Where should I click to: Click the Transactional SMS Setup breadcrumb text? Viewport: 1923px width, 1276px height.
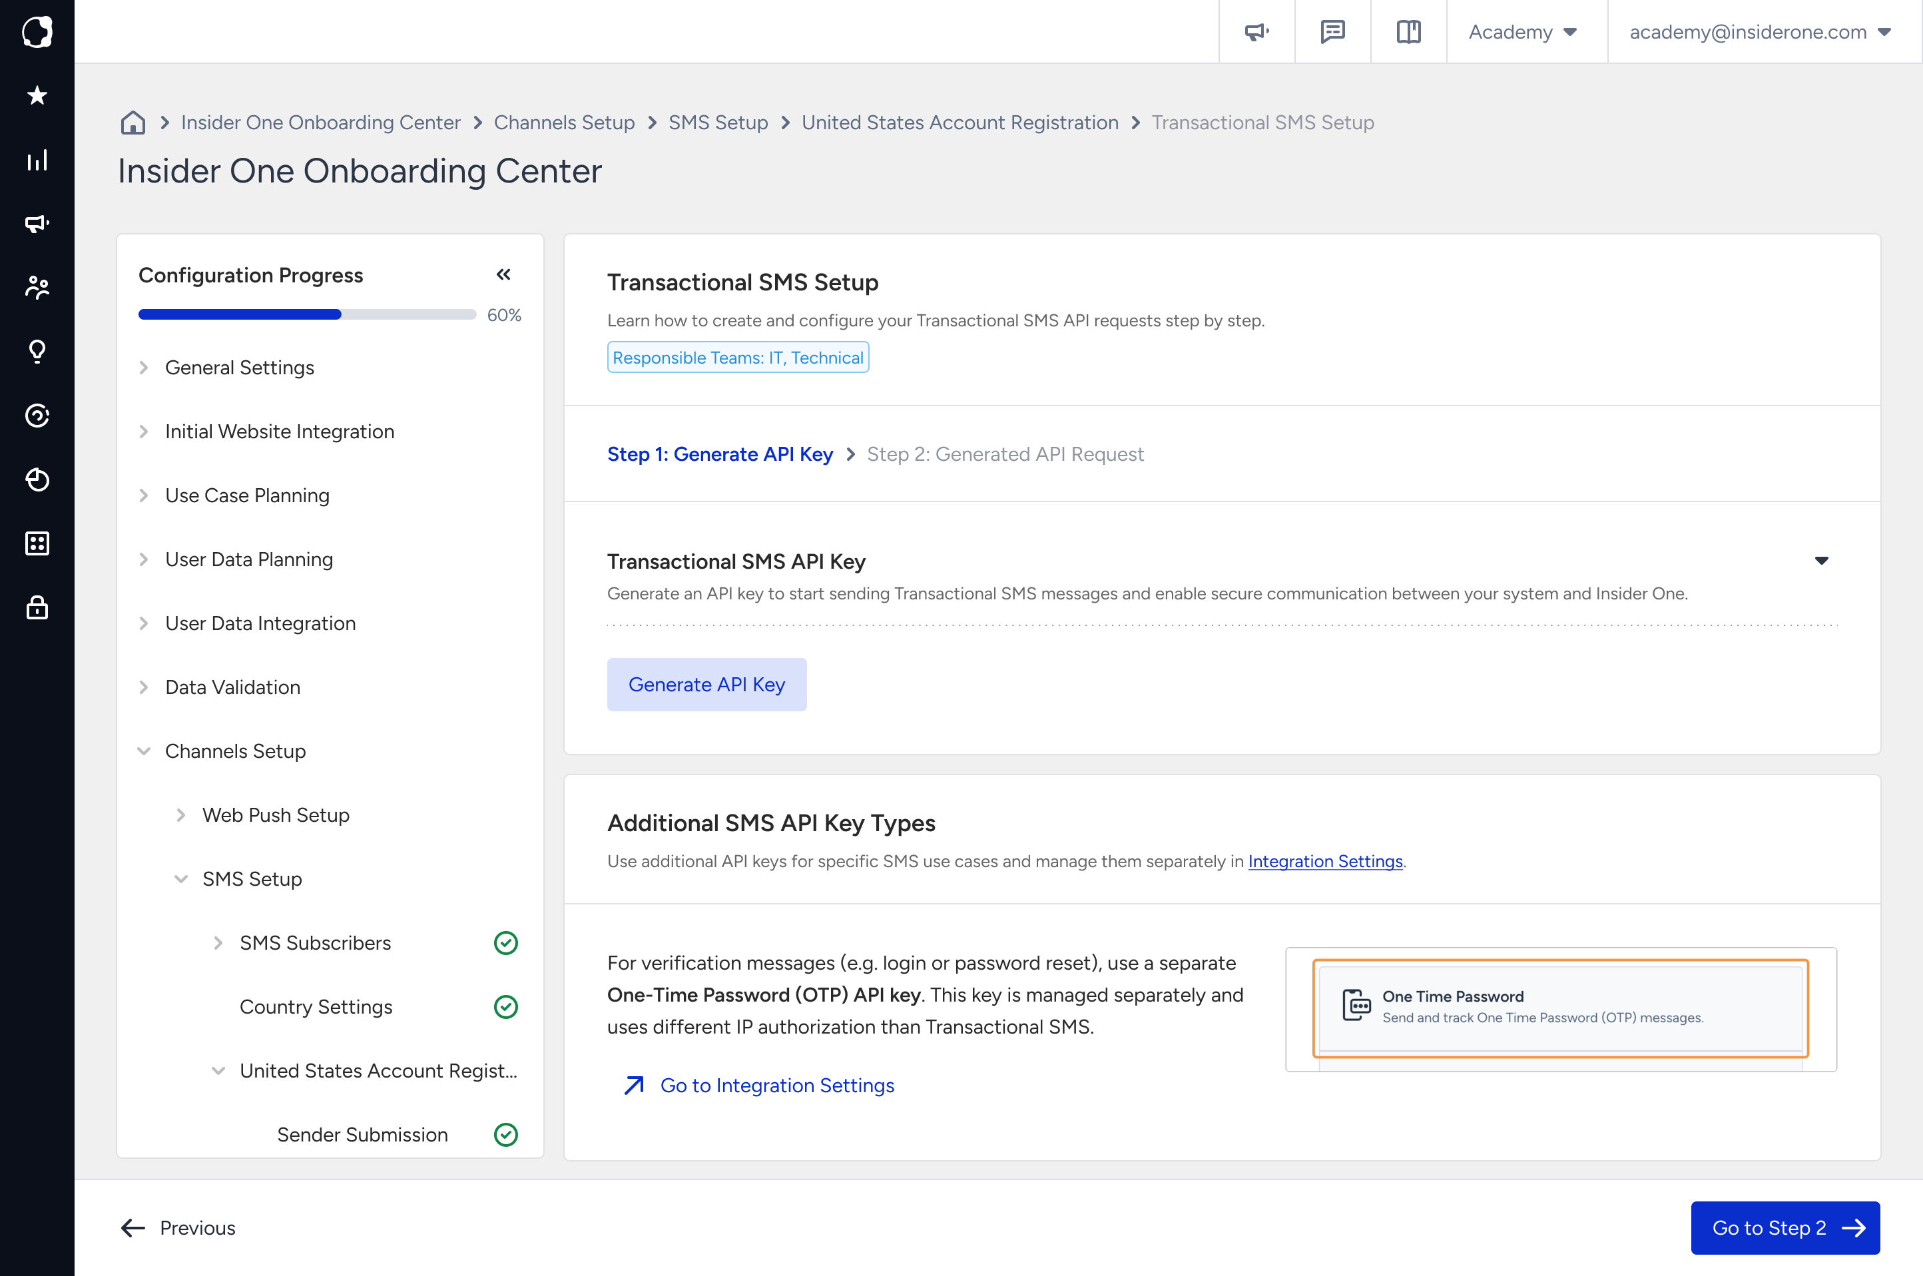point(1262,123)
